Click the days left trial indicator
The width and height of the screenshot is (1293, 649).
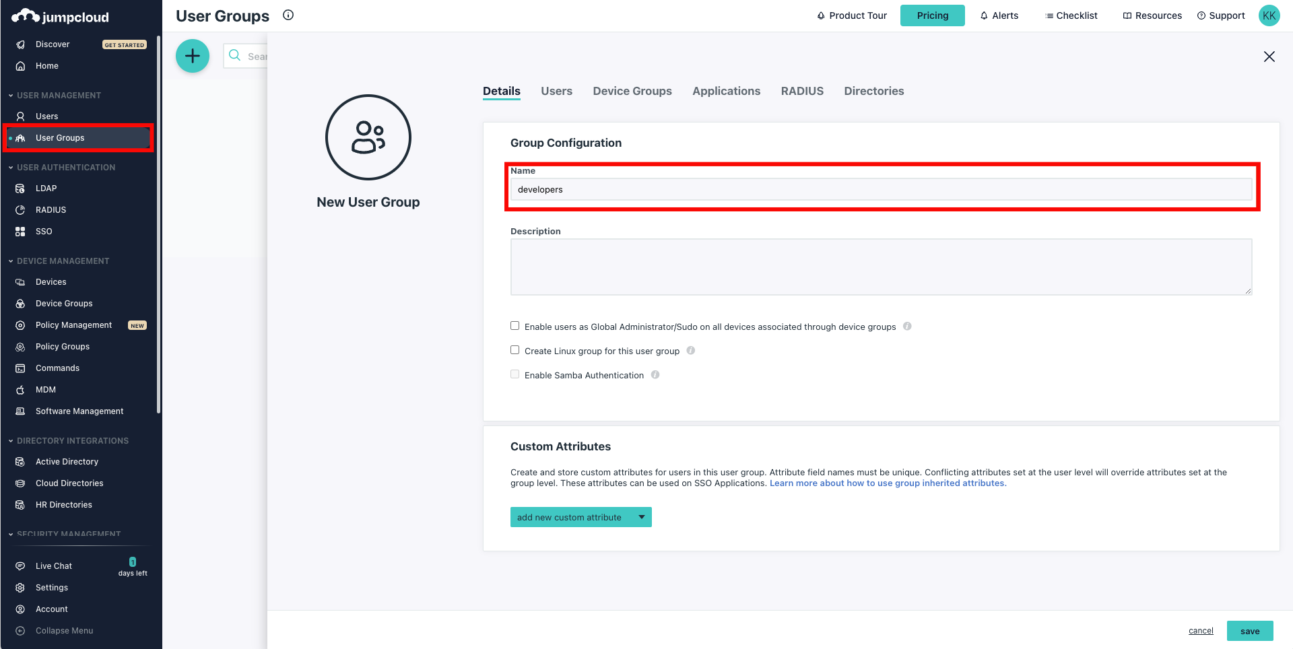coord(133,568)
